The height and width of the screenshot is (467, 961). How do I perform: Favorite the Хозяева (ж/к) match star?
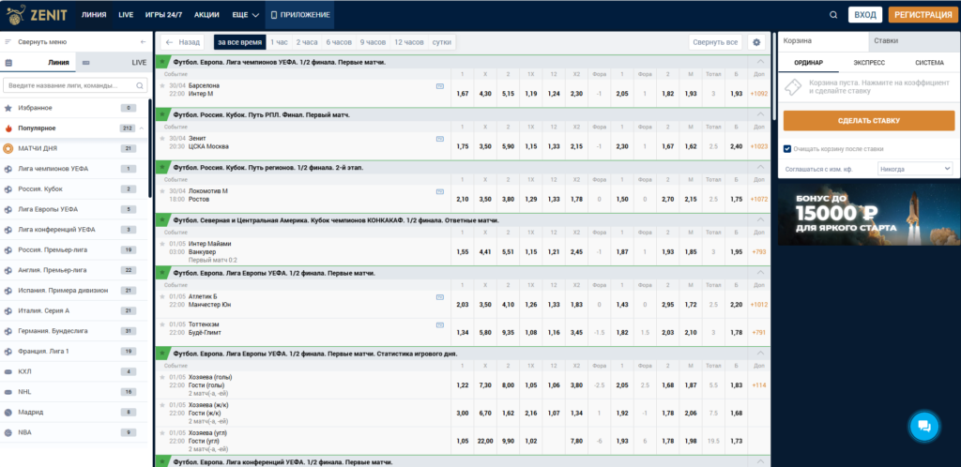point(162,404)
